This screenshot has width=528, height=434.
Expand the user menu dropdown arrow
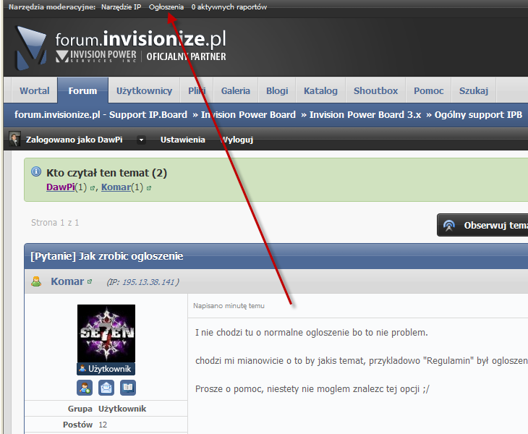pyautogui.click(x=142, y=140)
